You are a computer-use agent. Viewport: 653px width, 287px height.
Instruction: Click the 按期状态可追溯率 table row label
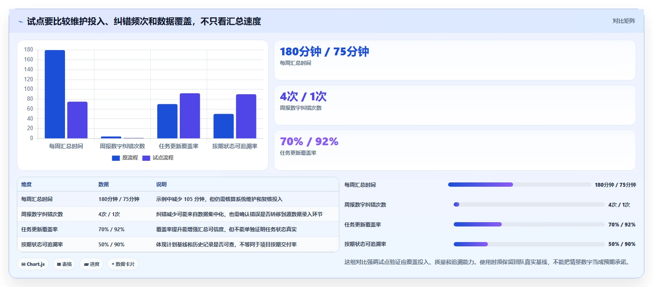pos(42,244)
